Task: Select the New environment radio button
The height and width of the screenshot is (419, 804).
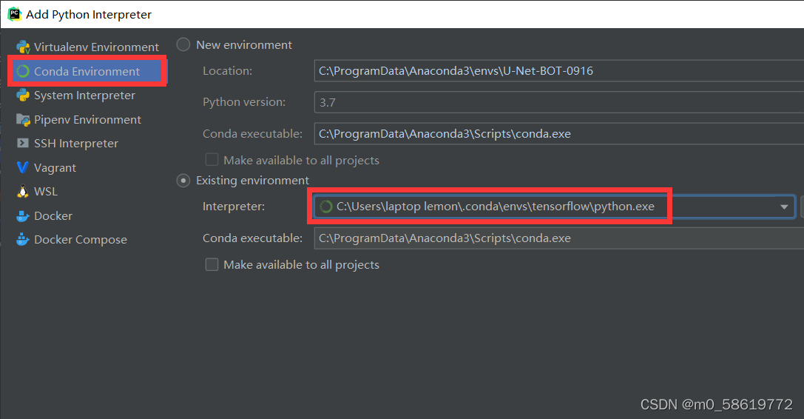Action: click(x=183, y=44)
